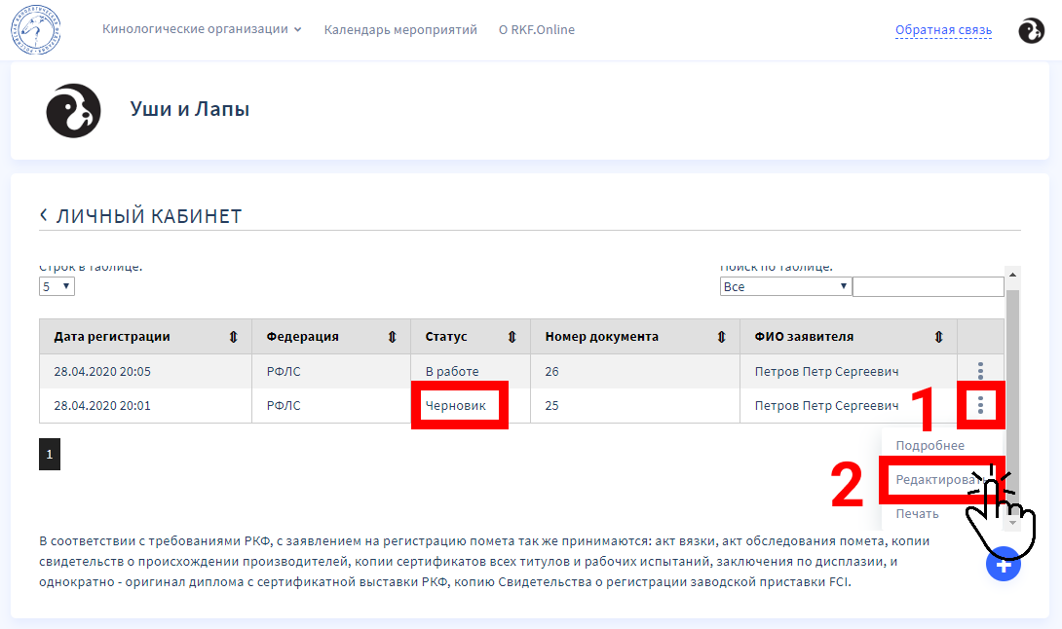Expand Кинологические организации dropdown menu
Screen dimensions: 1062x629
tap(202, 29)
